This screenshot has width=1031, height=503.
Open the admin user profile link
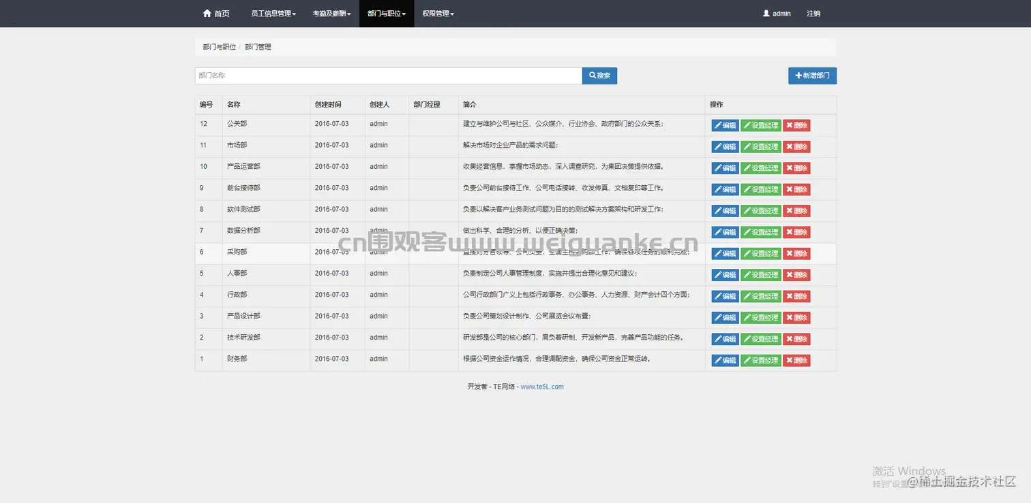click(x=777, y=14)
